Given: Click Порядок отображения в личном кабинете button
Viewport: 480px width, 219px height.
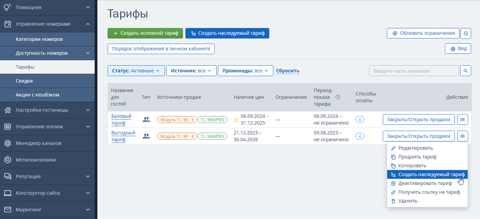Looking at the screenshot, I should pos(161,49).
